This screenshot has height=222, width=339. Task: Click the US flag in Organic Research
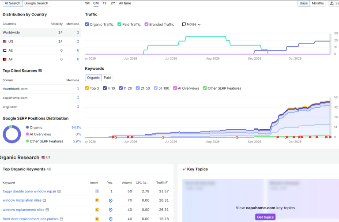[43, 158]
